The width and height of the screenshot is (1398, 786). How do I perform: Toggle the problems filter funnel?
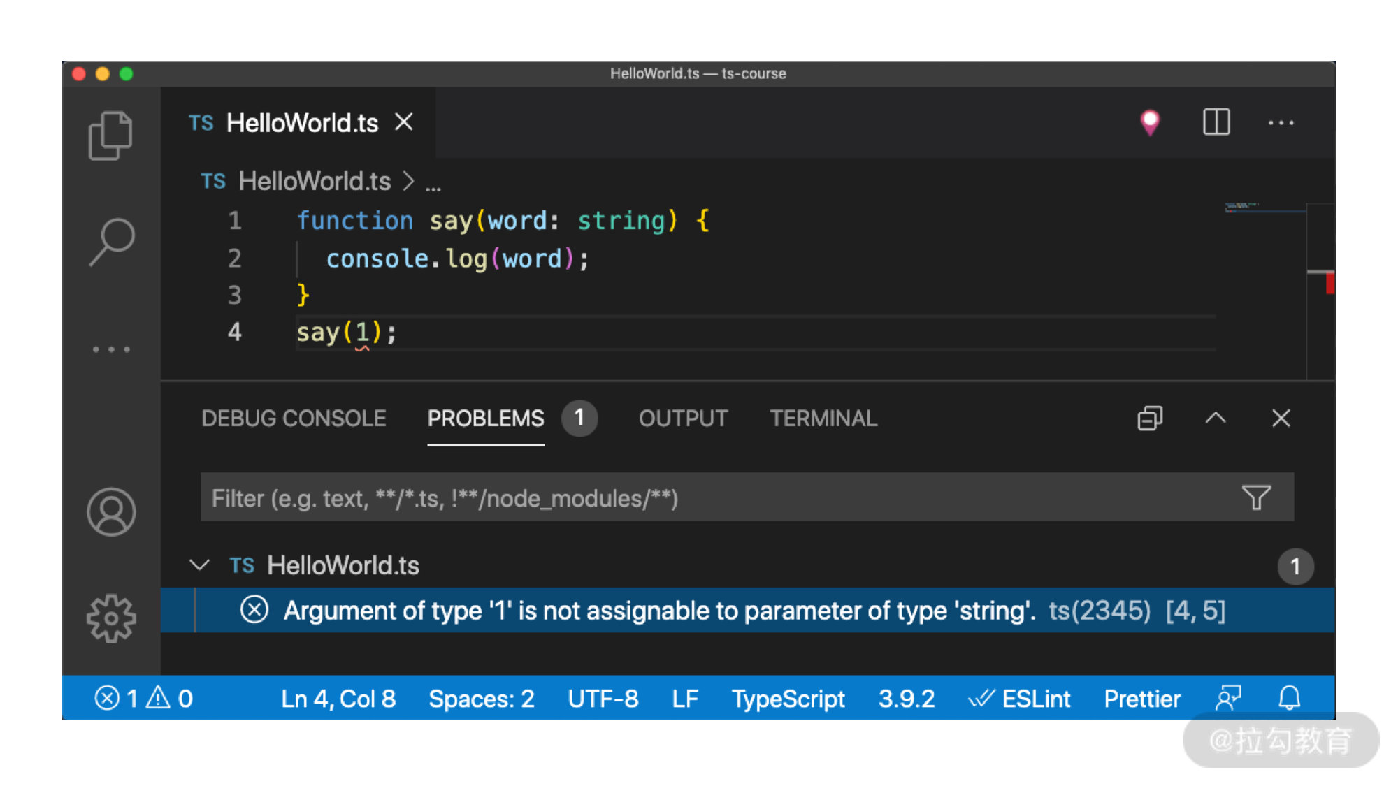(x=1256, y=497)
